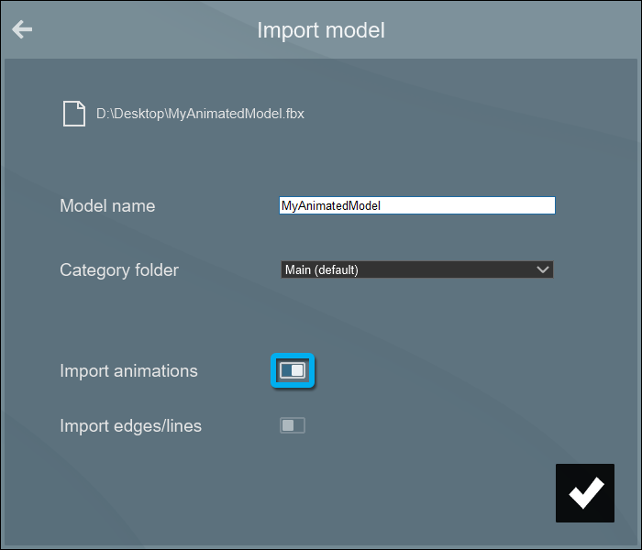Confirm import with the checkmark button

(x=585, y=493)
